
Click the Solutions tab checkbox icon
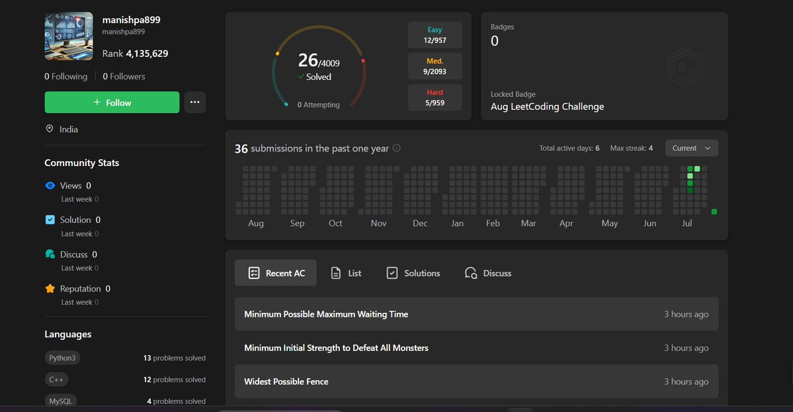(392, 273)
